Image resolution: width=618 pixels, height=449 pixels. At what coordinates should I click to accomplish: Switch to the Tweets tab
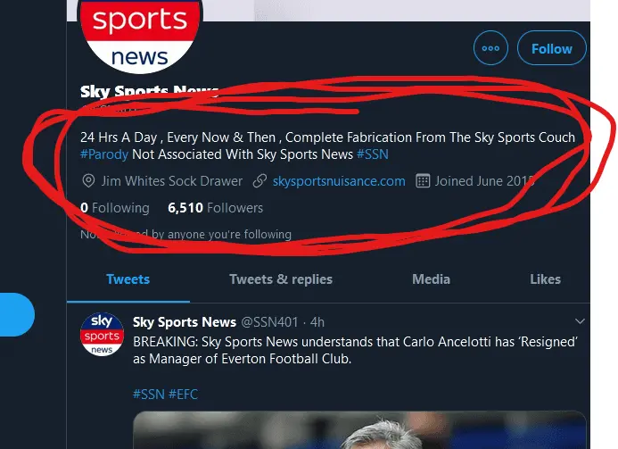pos(128,279)
